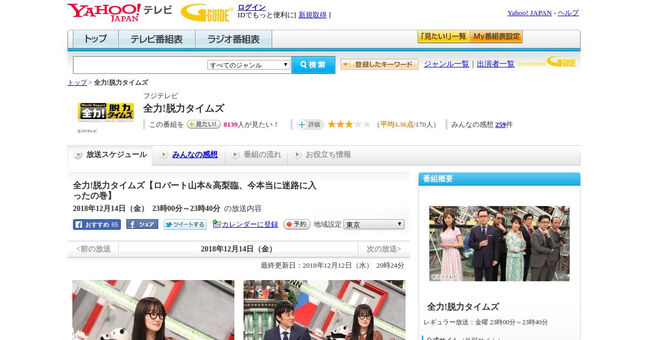
Task: Go to Yahoo! JAPAN link
Action: pos(529,12)
